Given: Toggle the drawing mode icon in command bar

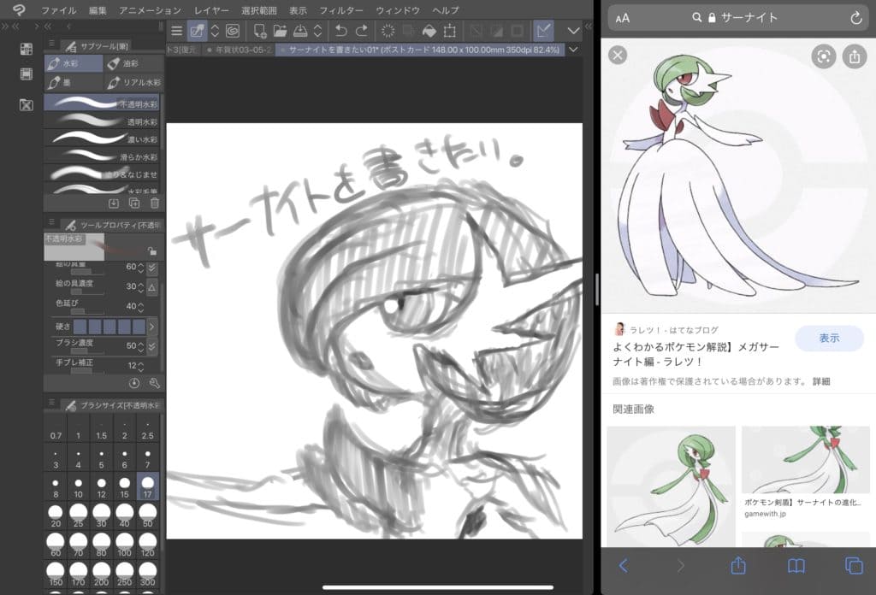Looking at the screenshot, I should (x=197, y=31).
